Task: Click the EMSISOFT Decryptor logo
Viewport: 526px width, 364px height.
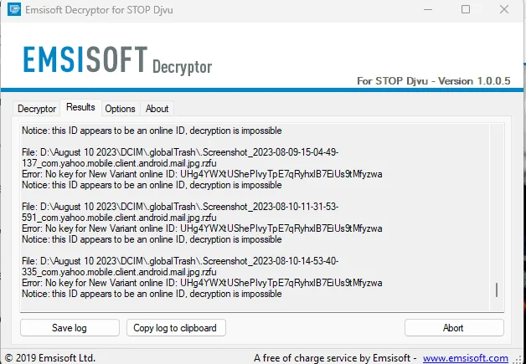Action: (117, 60)
